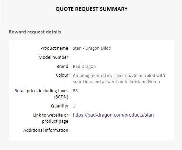Screen dimensions: 182x150
Task: Click the Link to website or product page label
Action: (51, 118)
